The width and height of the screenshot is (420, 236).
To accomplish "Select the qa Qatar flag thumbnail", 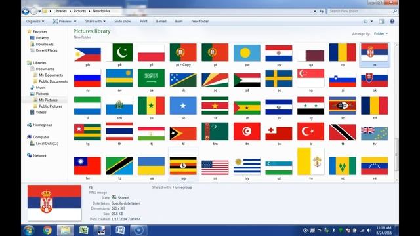I will [310, 55].
